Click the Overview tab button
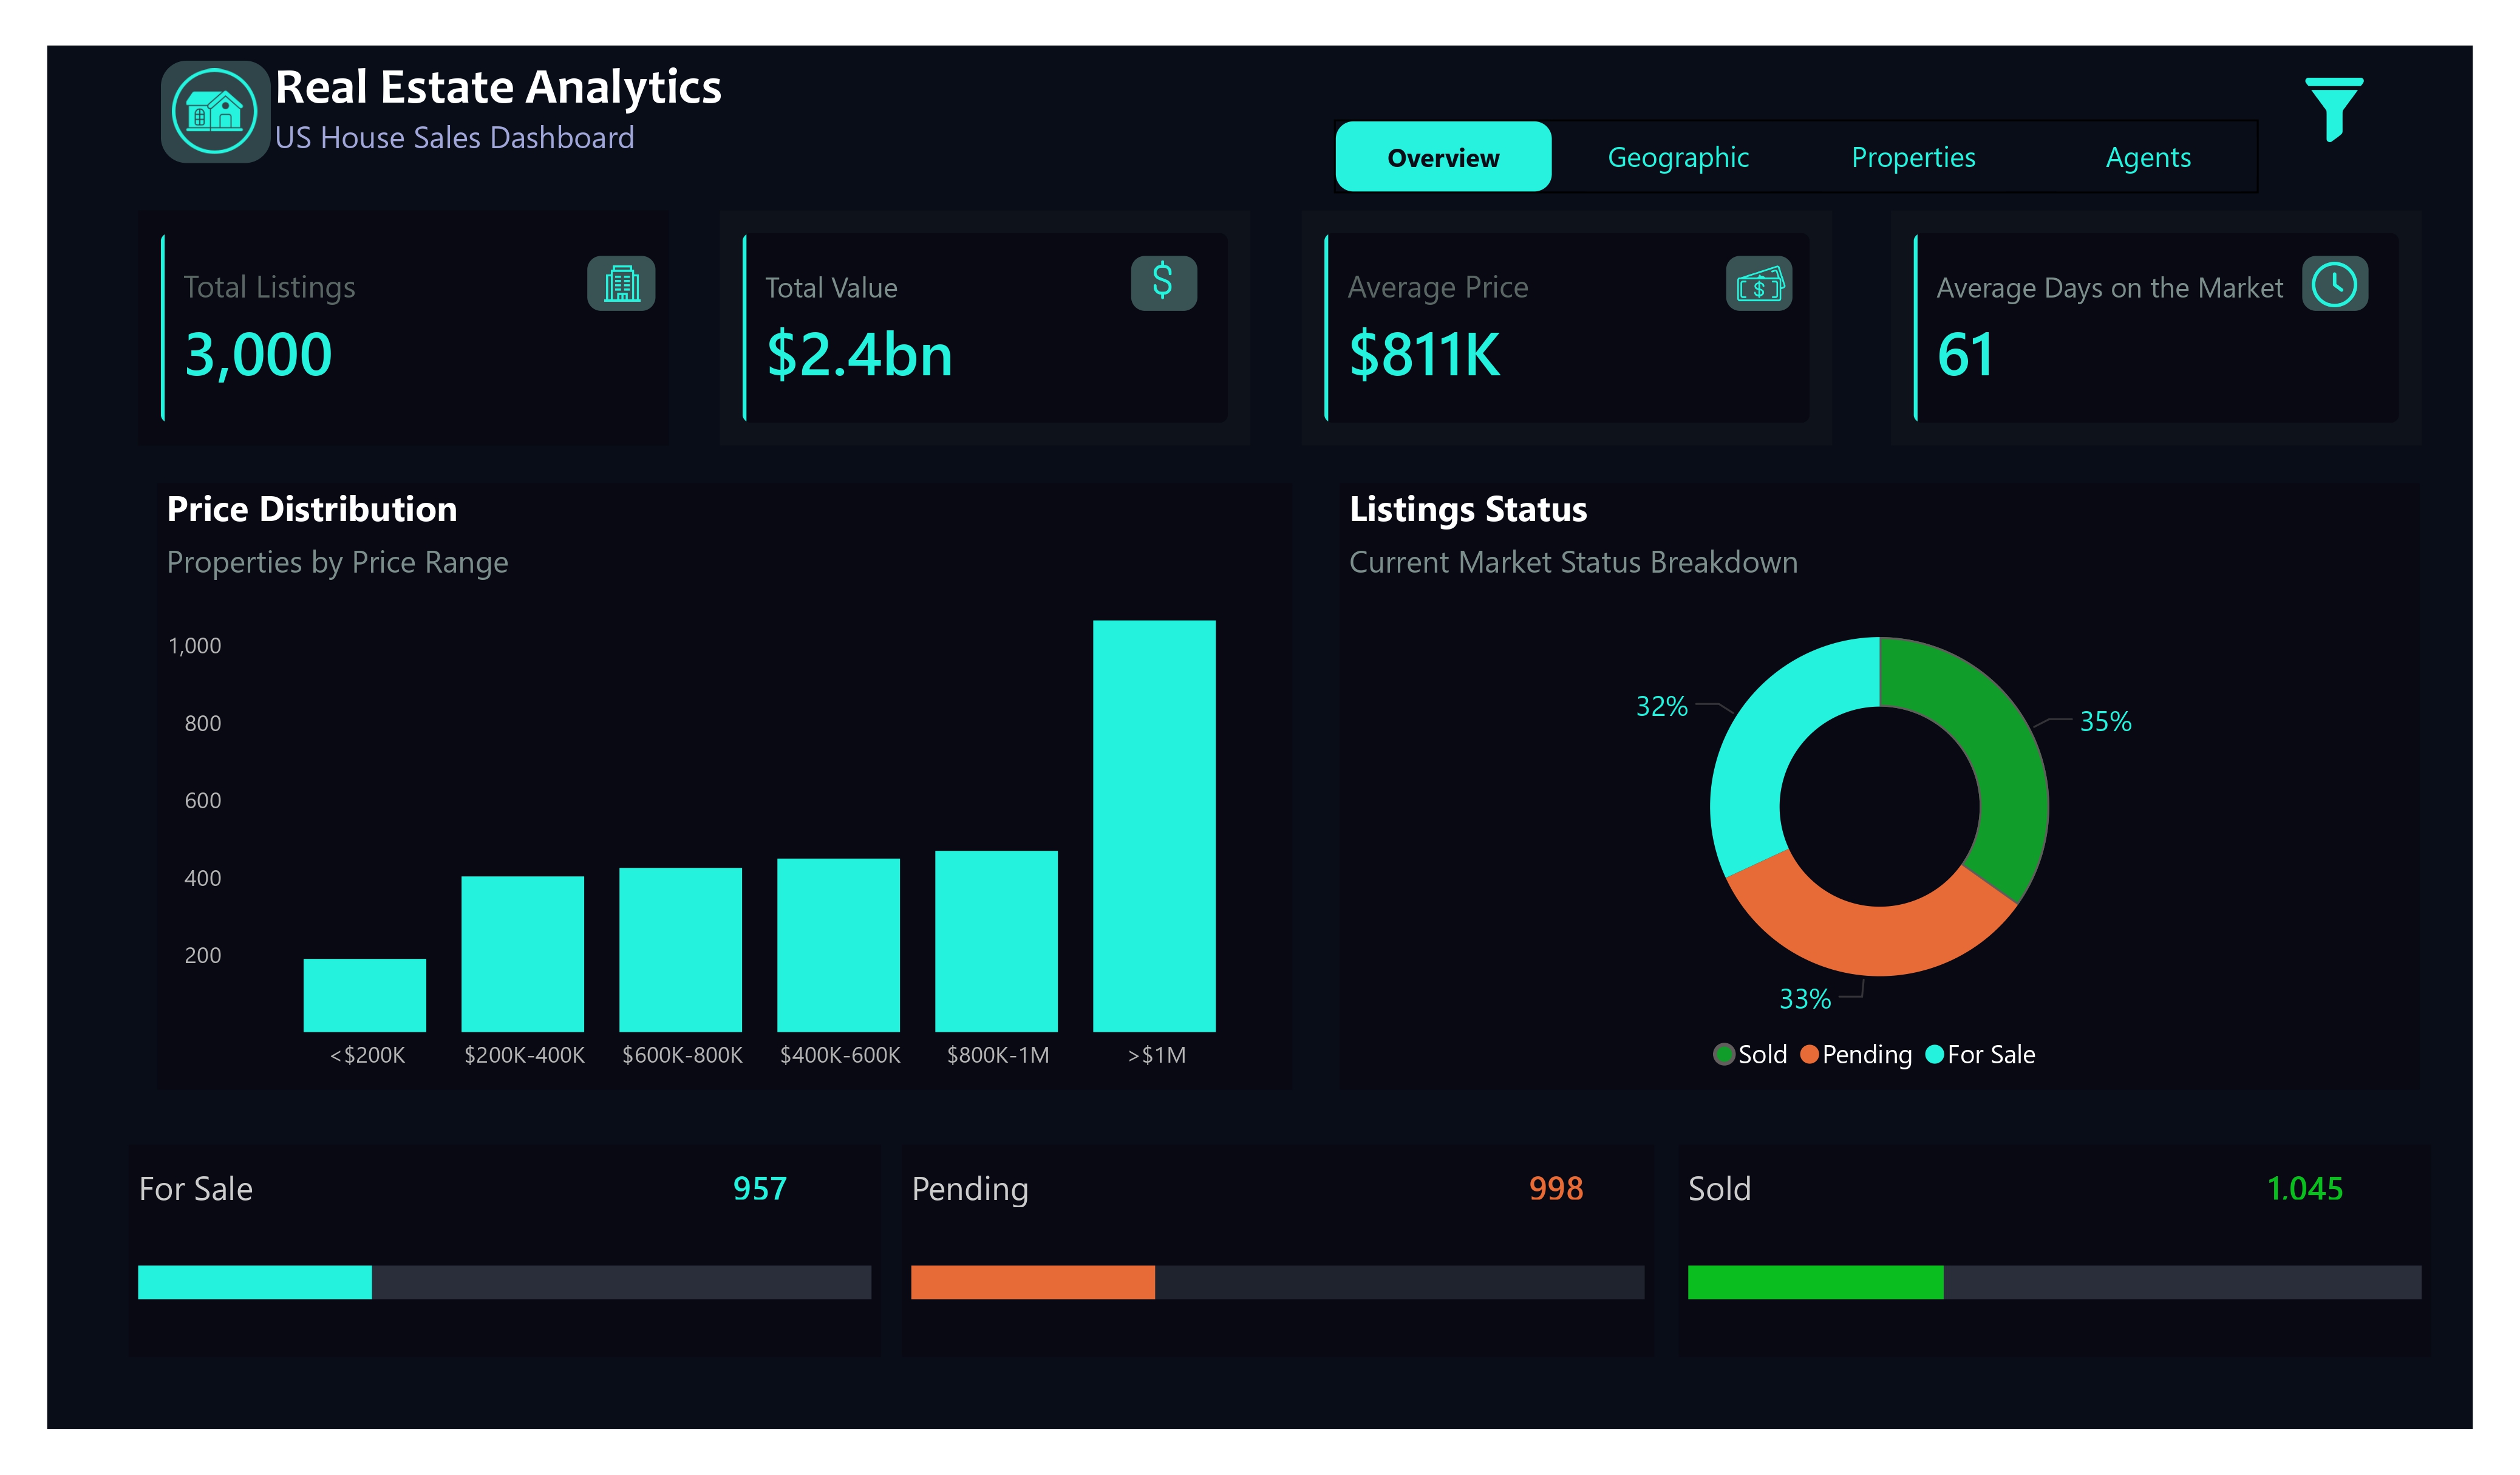This screenshot has width=2520, height=1475. click(1442, 156)
